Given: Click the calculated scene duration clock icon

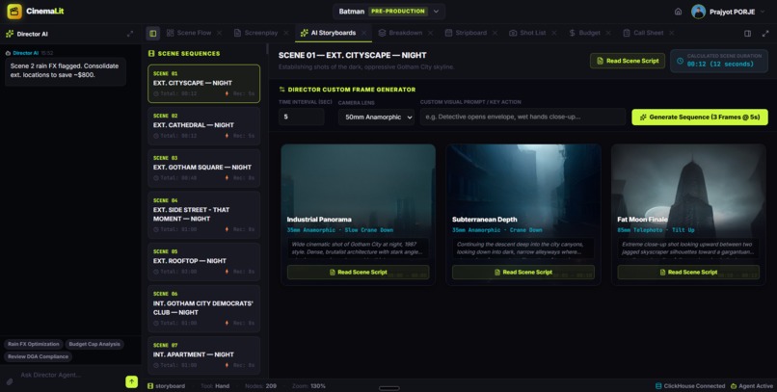Looking at the screenshot, I should tap(680, 61).
